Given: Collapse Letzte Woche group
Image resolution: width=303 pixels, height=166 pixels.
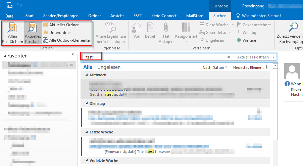Looking at the screenshot, I should (x=87, y=132).
